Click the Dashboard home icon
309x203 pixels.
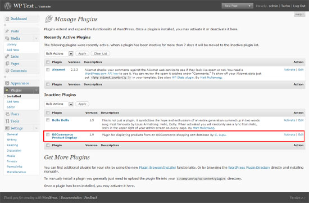(7, 19)
